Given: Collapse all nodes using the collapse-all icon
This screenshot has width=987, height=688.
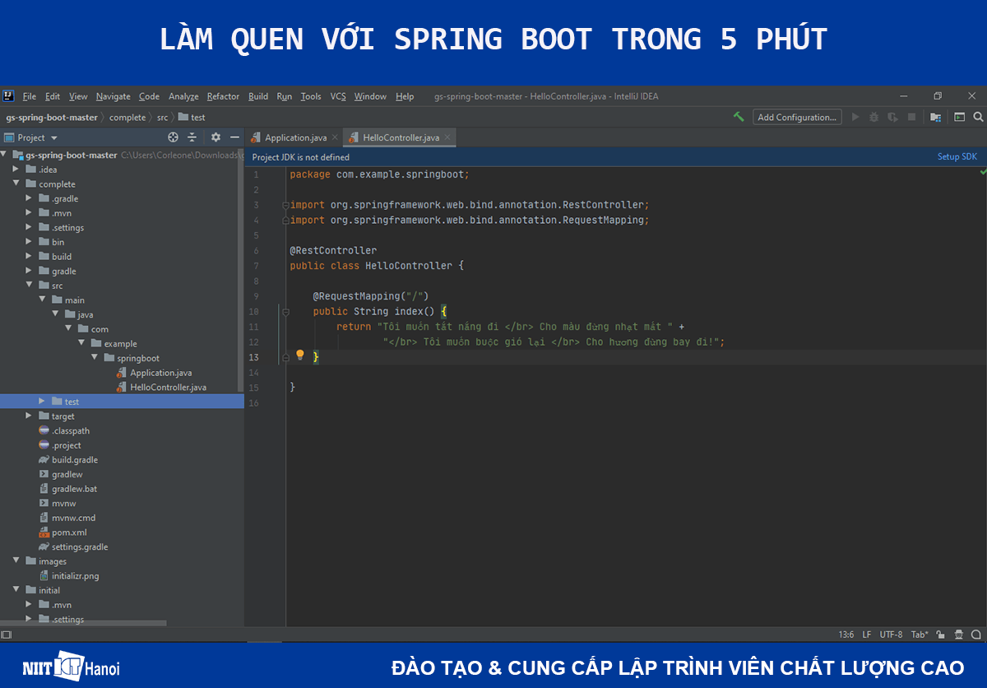Looking at the screenshot, I should (192, 137).
